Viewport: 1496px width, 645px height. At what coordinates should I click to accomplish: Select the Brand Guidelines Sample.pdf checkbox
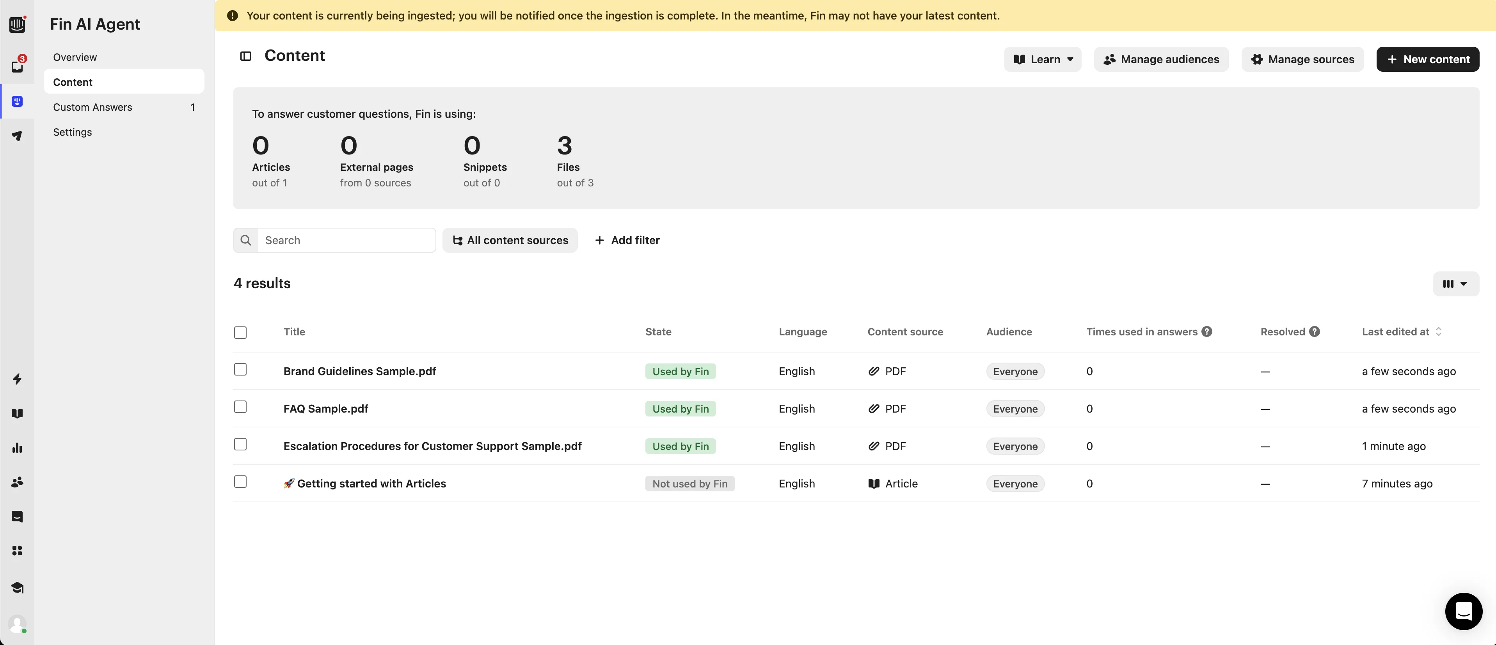pos(240,370)
